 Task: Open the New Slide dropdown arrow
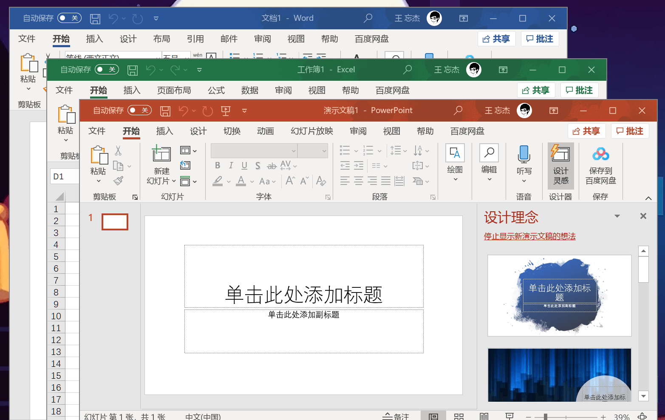tap(174, 181)
